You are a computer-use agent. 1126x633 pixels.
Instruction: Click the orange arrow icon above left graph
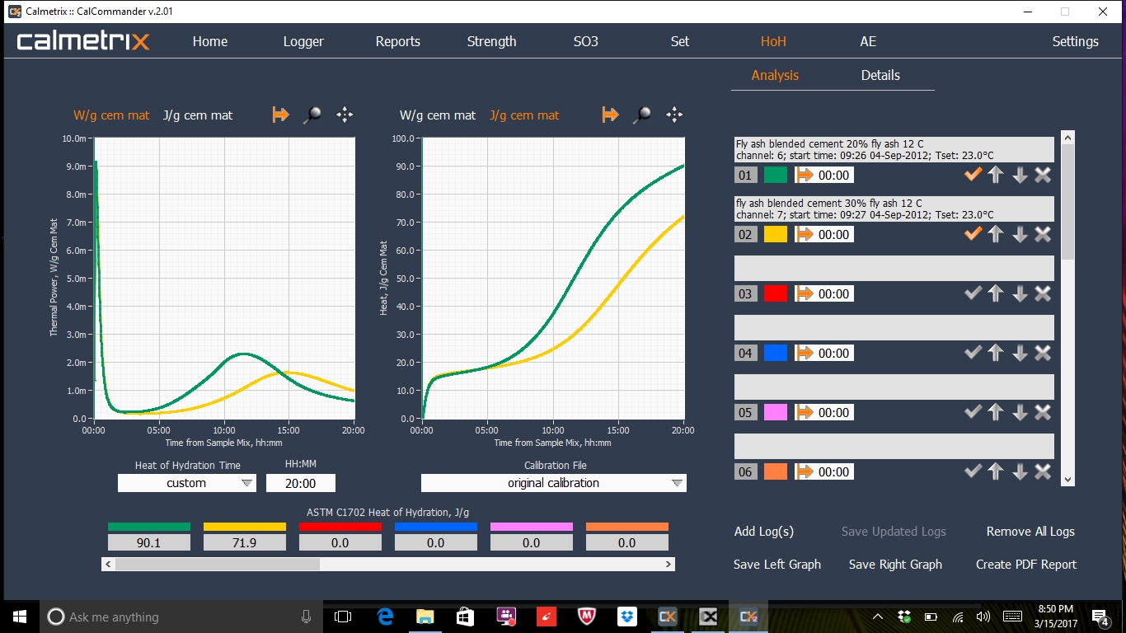coord(280,115)
